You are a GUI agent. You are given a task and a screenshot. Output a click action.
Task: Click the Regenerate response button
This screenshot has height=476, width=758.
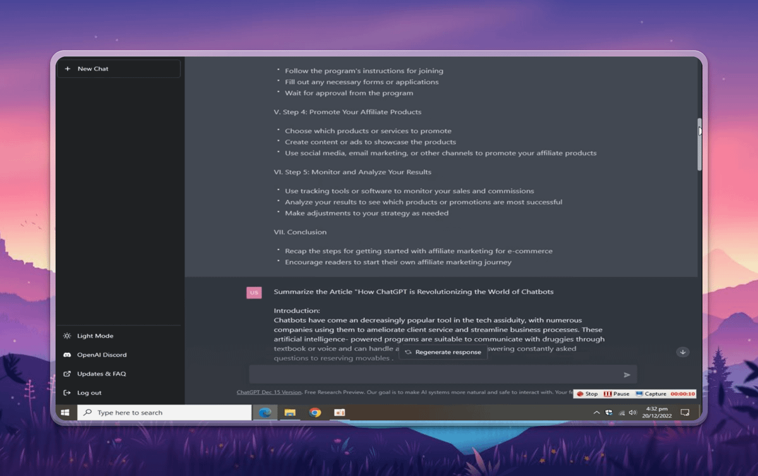443,352
